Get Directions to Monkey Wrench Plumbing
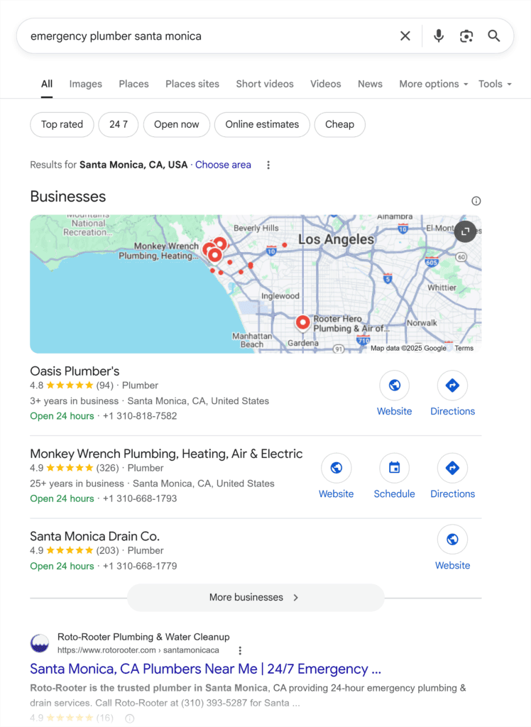 (x=452, y=468)
